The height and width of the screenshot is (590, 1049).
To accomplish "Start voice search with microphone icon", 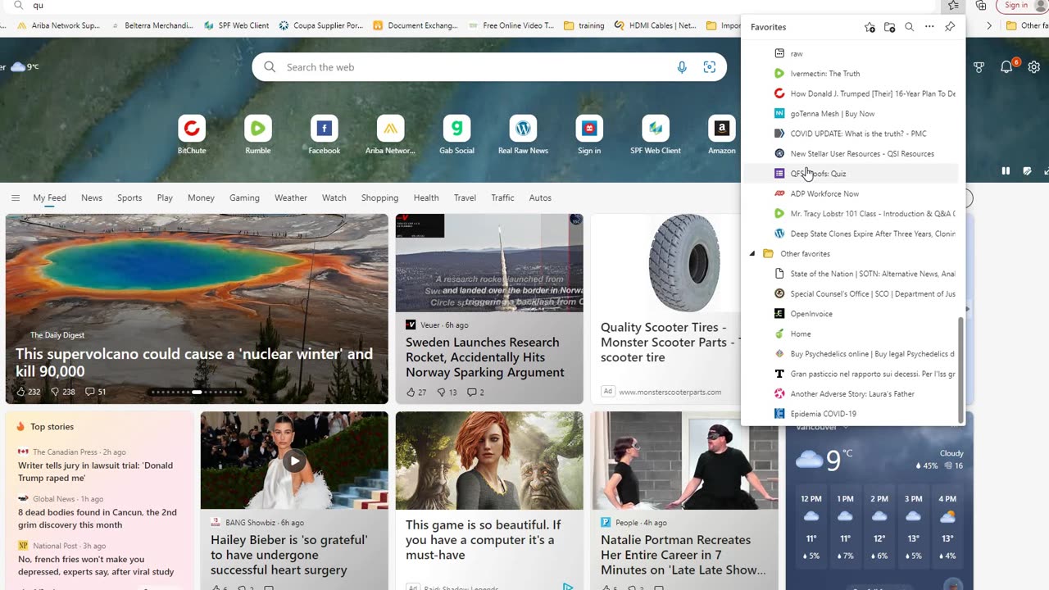I will (x=682, y=67).
